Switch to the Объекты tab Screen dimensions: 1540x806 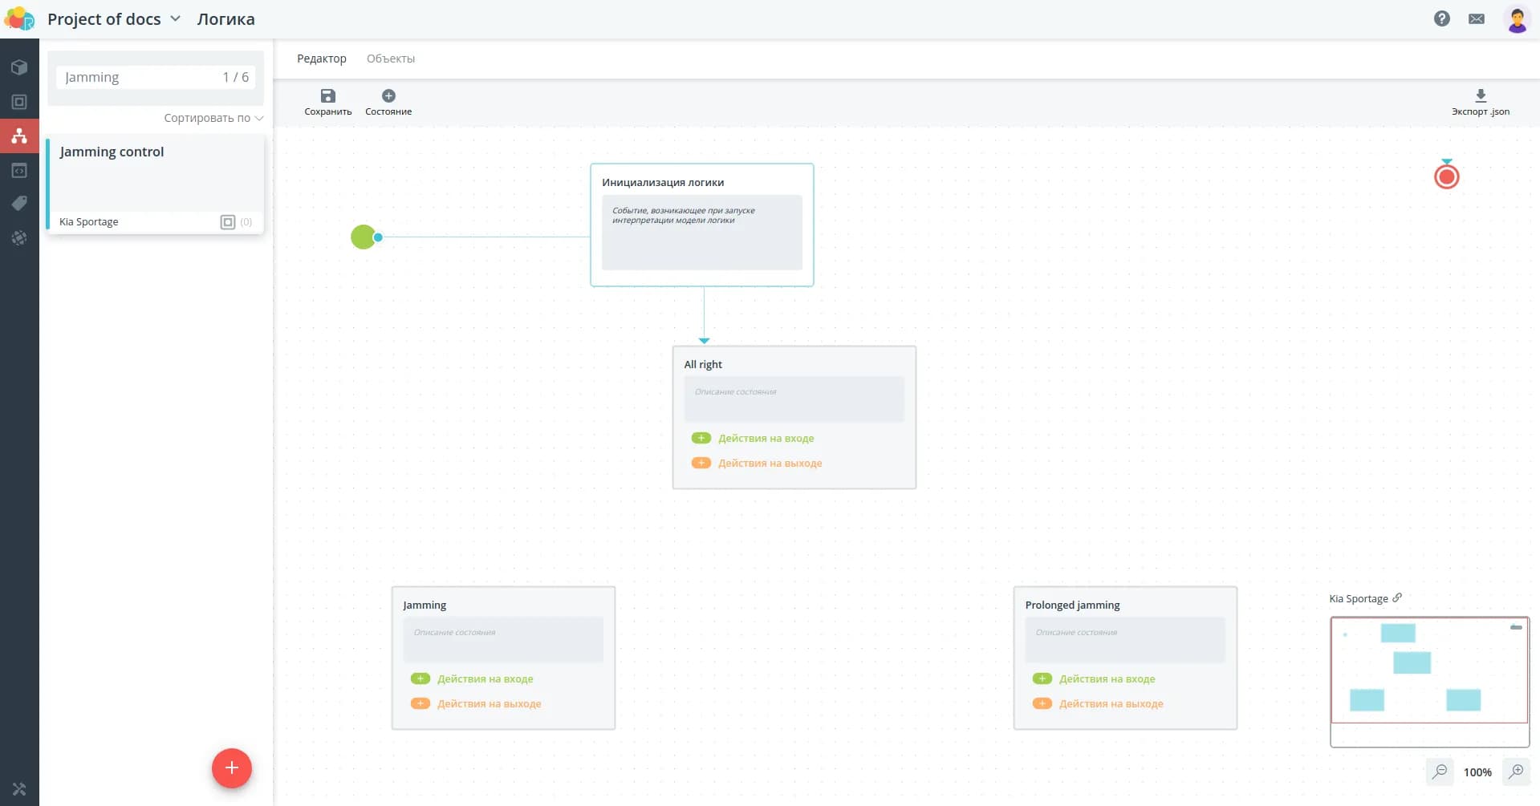[390, 59]
